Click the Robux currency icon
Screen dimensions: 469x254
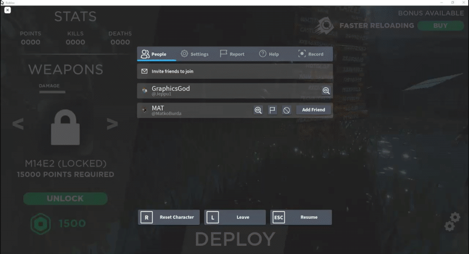coord(40,224)
